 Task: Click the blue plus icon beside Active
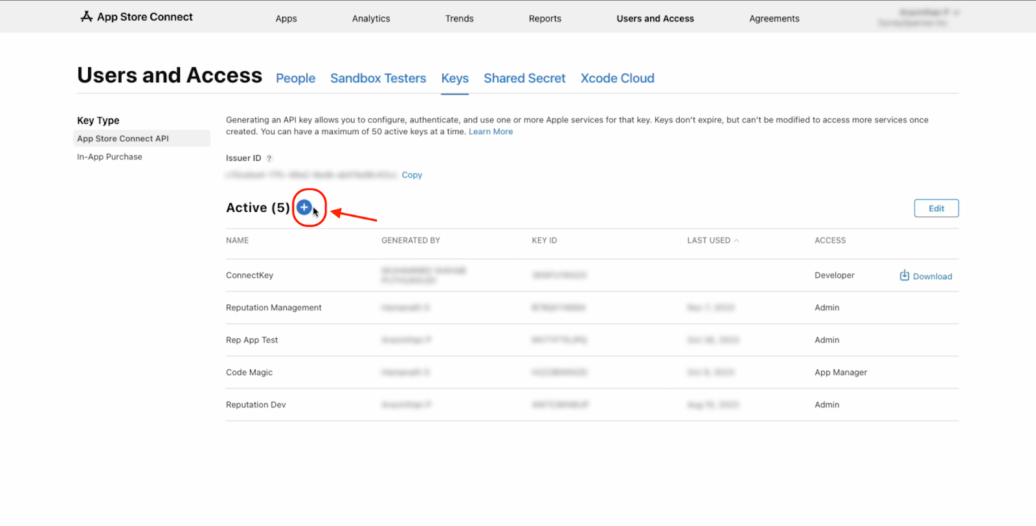[304, 208]
